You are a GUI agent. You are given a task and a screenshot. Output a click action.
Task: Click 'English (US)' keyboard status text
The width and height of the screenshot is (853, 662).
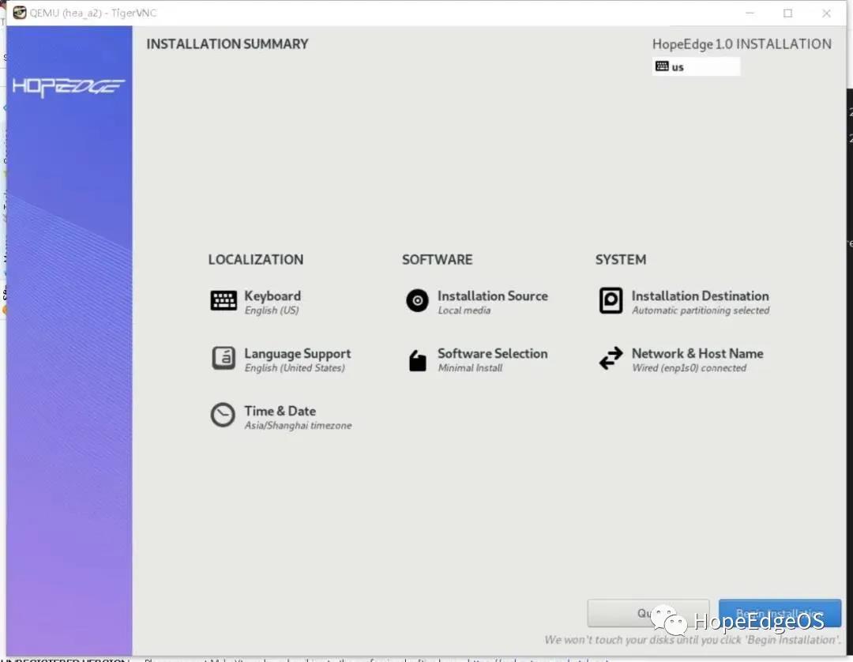coord(272,310)
